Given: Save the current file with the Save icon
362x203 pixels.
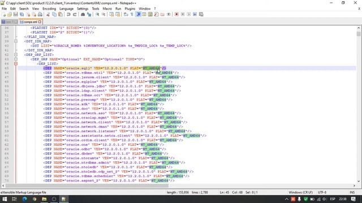Looking at the screenshot, I should coord(15,14).
